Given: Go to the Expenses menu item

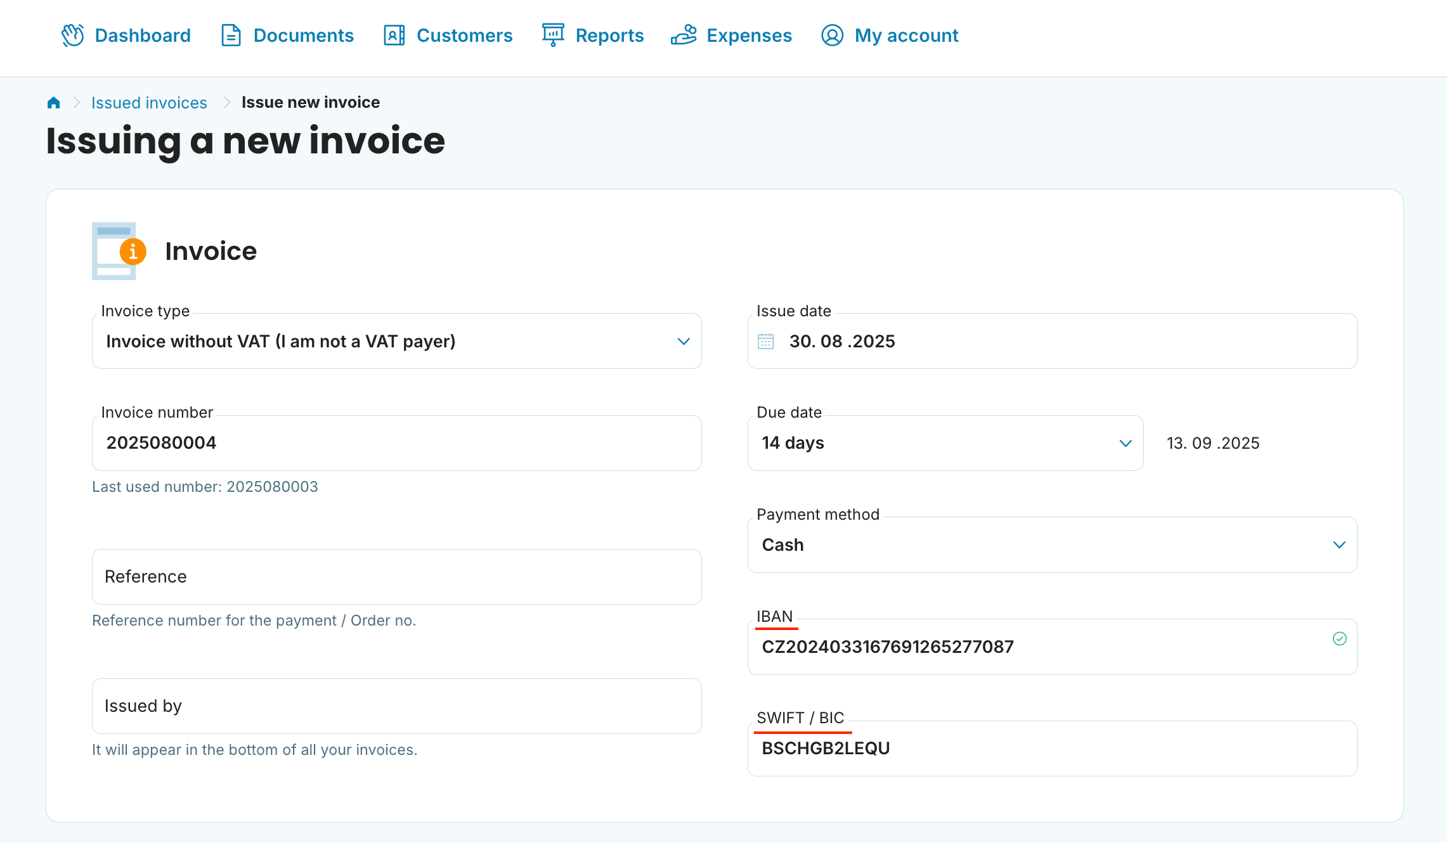Looking at the screenshot, I should point(749,35).
